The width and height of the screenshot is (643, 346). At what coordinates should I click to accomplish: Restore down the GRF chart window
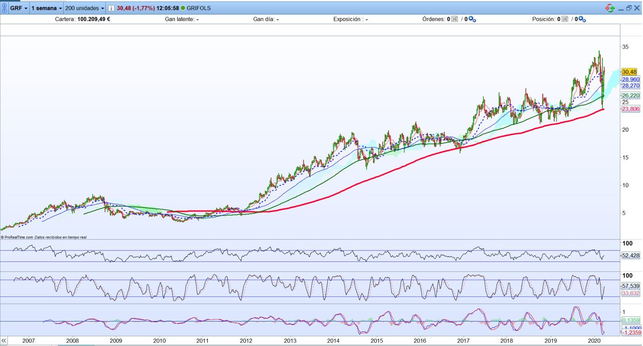629,8
